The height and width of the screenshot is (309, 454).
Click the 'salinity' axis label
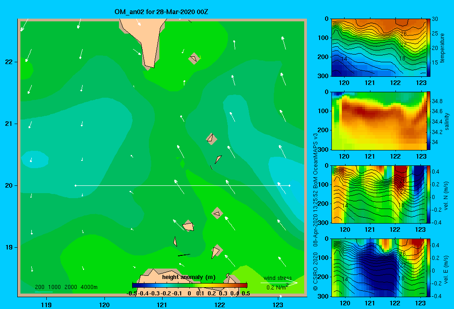pyautogui.click(x=447, y=121)
